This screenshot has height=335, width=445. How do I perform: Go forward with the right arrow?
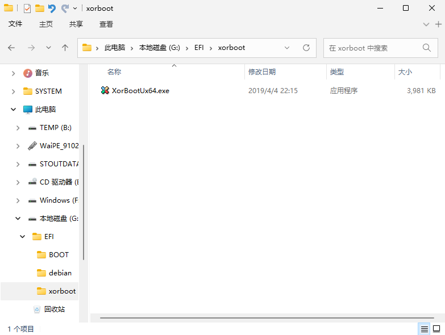point(31,48)
